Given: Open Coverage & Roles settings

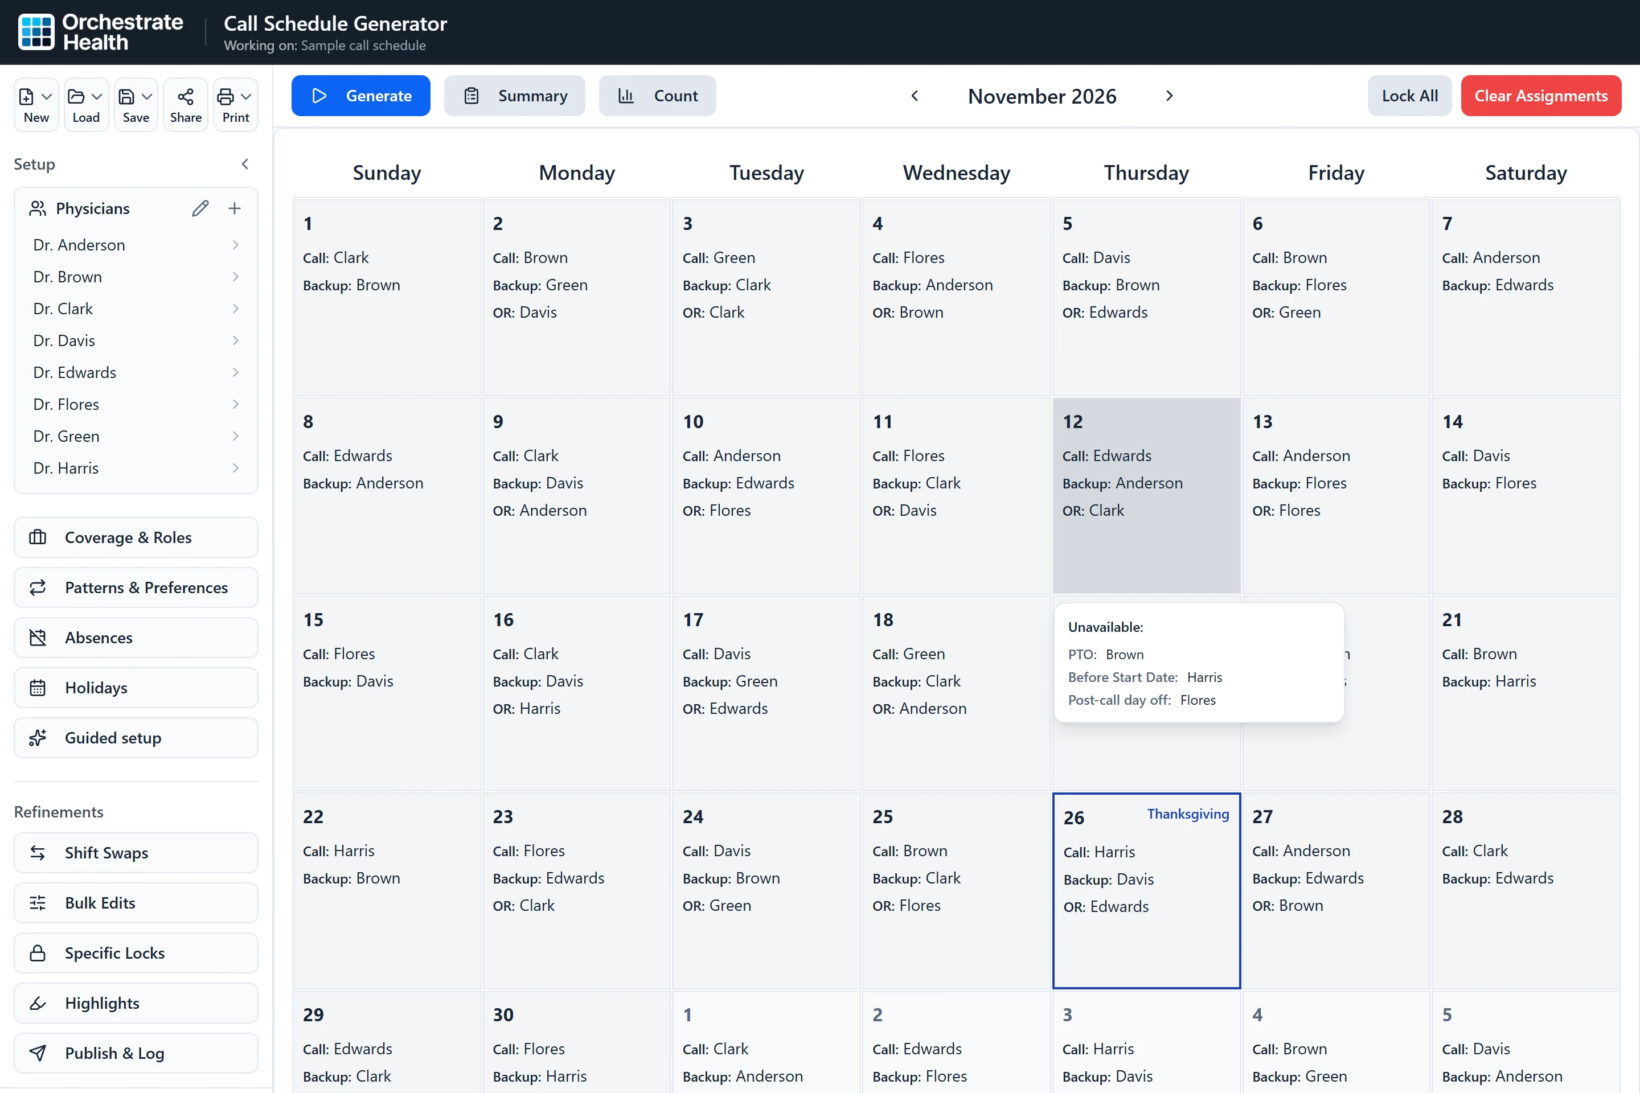Looking at the screenshot, I should pos(136,537).
